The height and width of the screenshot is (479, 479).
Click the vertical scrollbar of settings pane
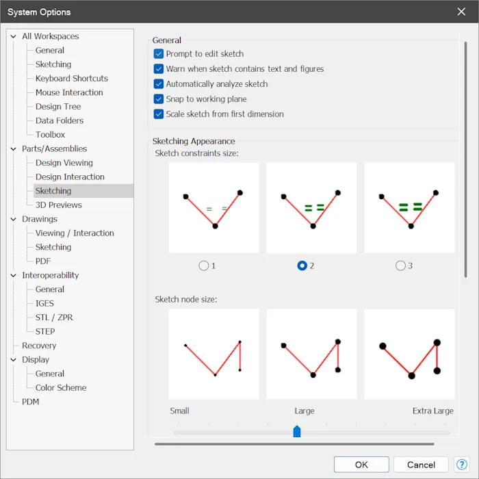click(465, 159)
